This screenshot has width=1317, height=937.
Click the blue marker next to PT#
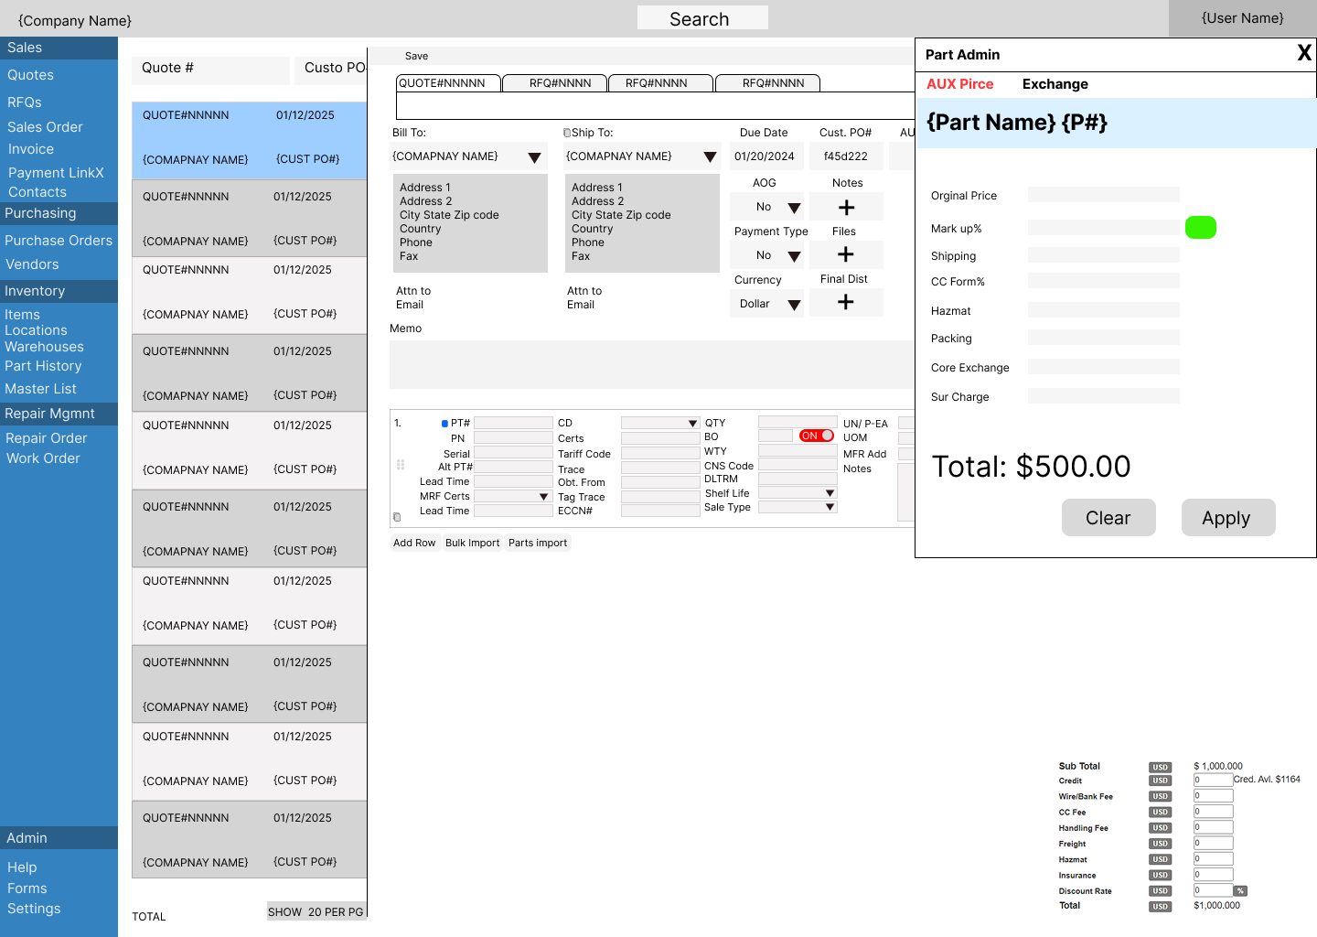click(444, 424)
